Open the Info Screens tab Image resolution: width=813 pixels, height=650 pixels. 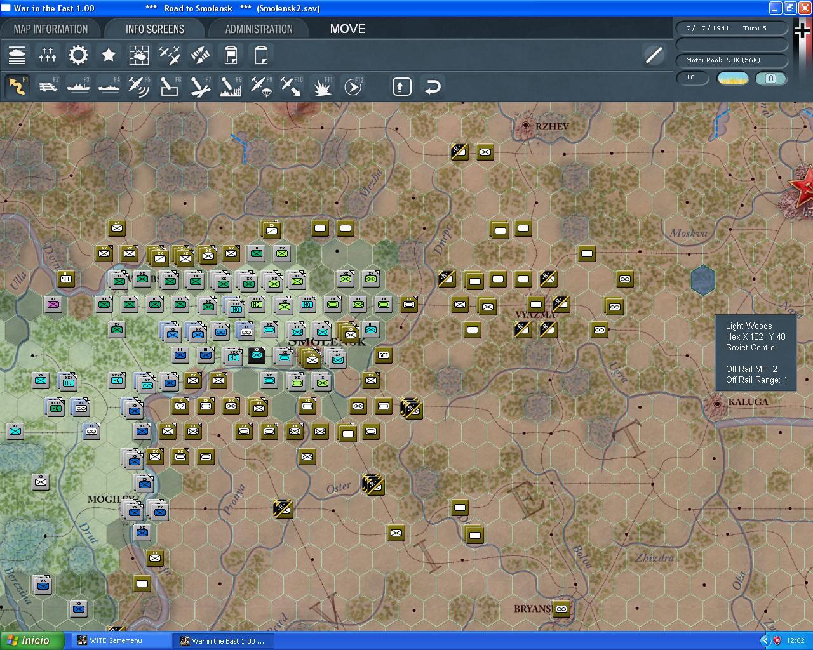click(x=155, y=29)
